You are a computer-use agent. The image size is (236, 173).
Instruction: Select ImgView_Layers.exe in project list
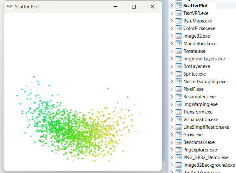pos(204,59)
